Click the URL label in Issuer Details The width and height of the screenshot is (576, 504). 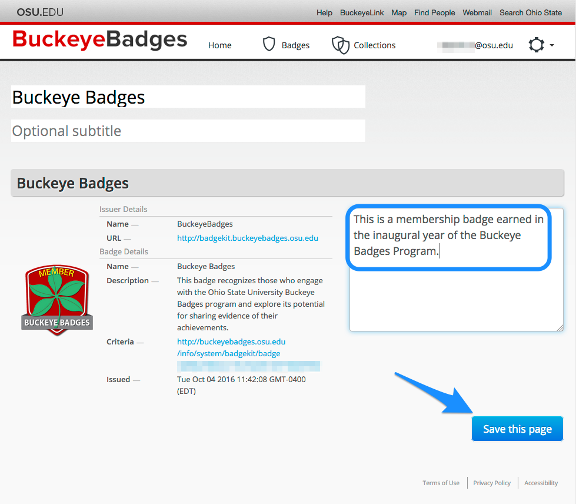click(114, 238)
